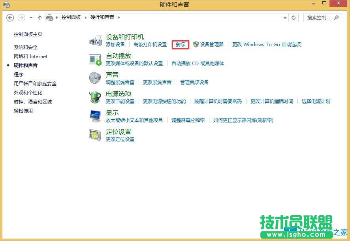Refresh the page with the refresh icon

pos(294,17)
